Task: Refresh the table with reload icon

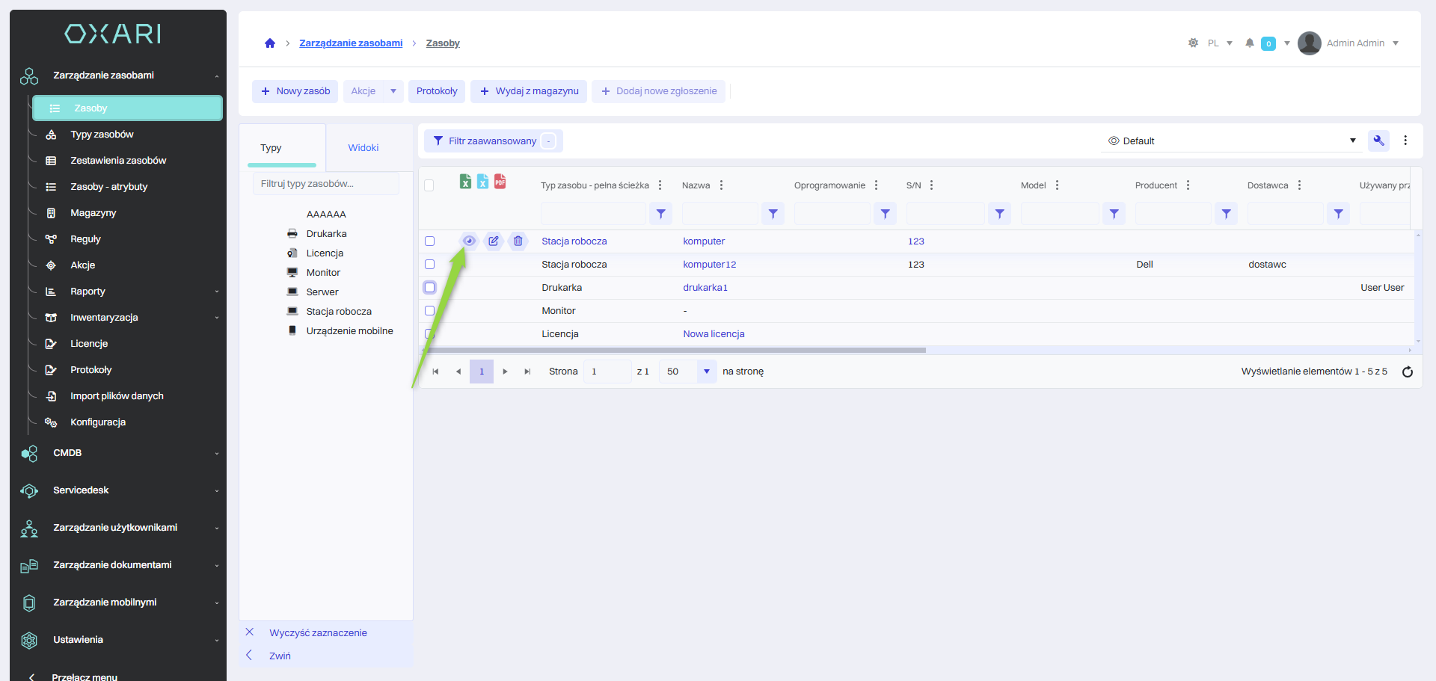Action: [1407, 372]
